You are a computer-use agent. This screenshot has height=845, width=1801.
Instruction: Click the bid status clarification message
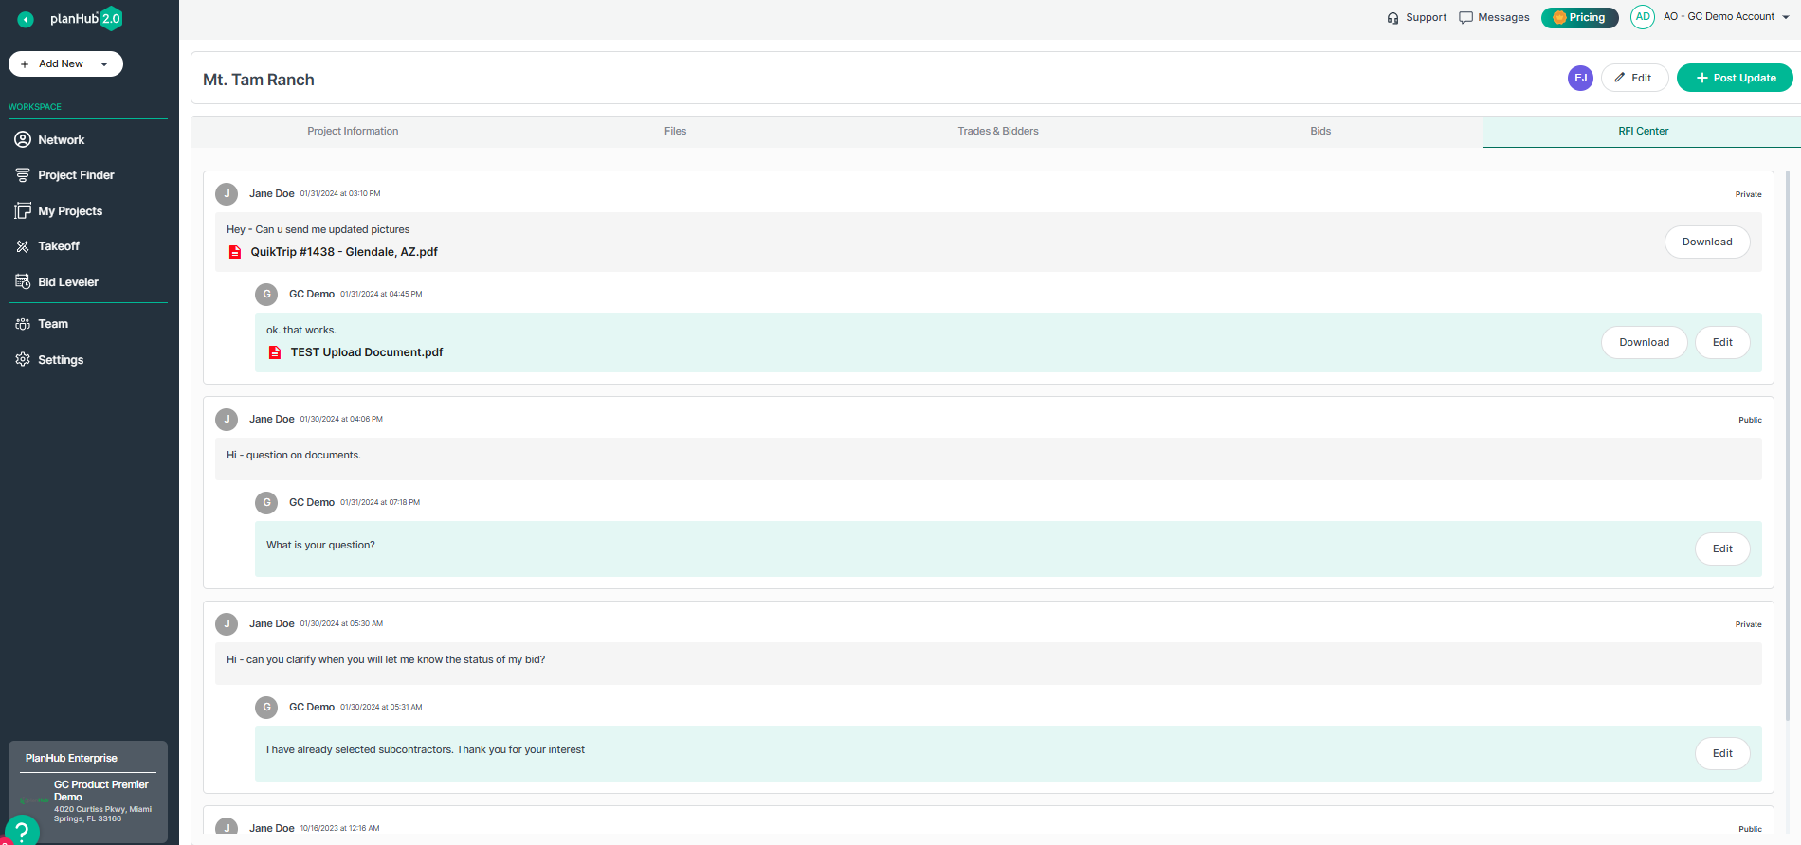[x=386, y=660]
